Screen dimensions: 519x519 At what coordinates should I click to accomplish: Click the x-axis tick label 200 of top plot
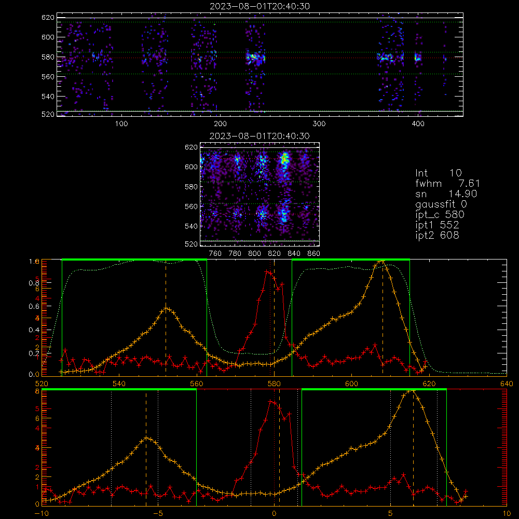click(220, 124)
